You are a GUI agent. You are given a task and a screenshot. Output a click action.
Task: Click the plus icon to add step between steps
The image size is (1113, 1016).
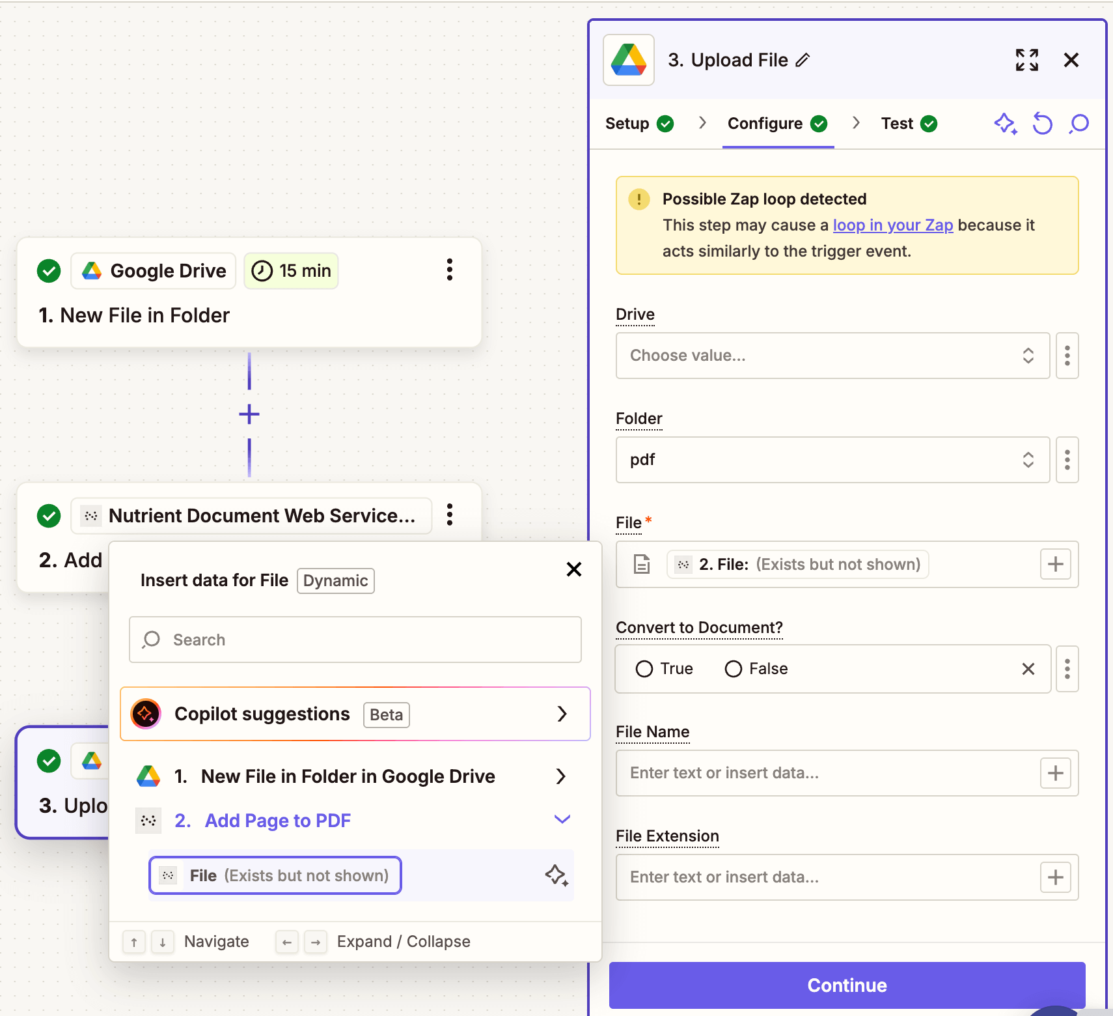point(249,414)
